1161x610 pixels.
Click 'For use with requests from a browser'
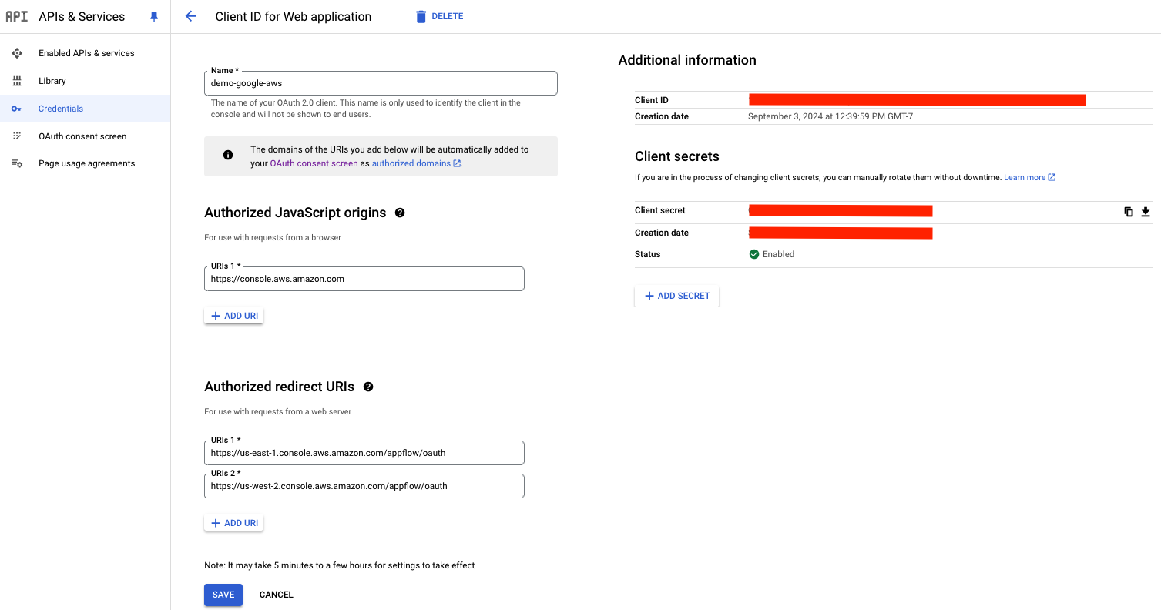coord(273,237)
